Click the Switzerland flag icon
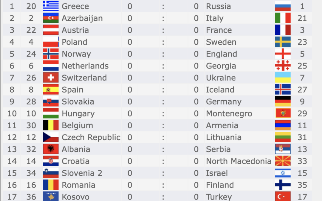Image resolution: width=322 pixels, height=201 pixels. (51, 78)
